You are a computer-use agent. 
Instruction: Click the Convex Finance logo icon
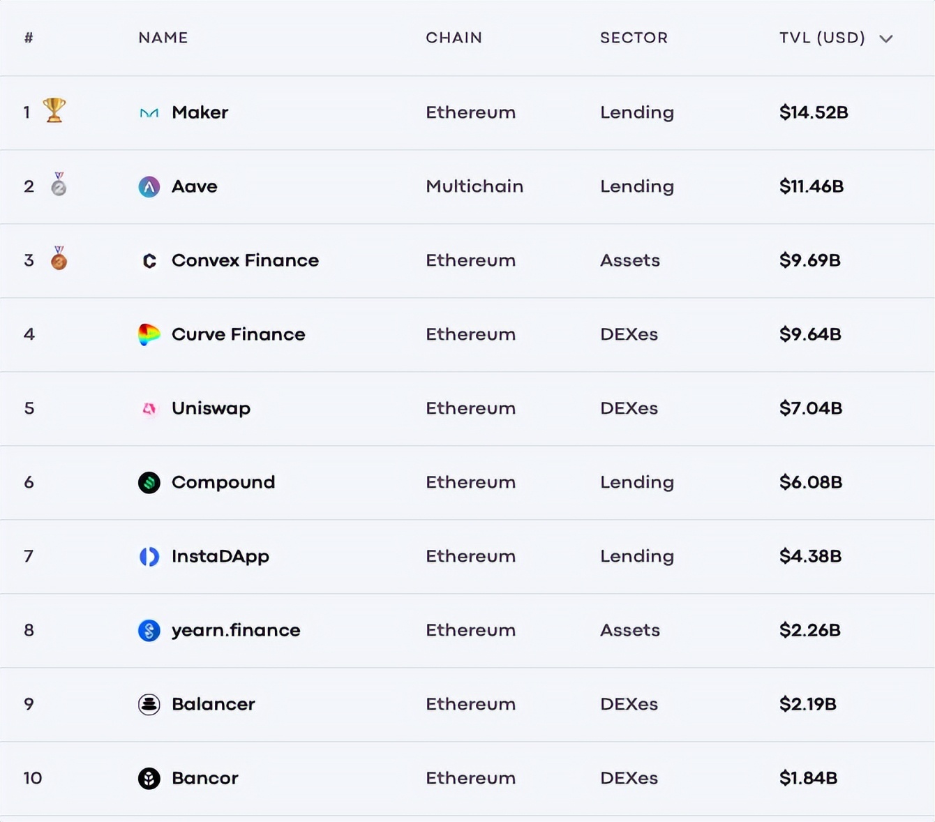coord(149,261)
